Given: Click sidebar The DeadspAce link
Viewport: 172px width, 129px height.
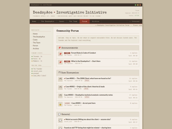Looking at the screenshot, I should tap(39, 37).
